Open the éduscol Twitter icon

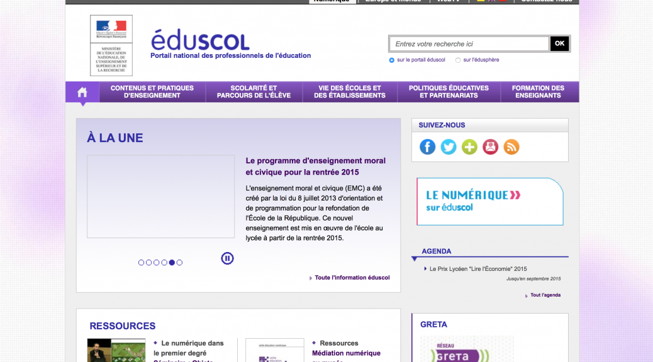[x=449, y=147]
